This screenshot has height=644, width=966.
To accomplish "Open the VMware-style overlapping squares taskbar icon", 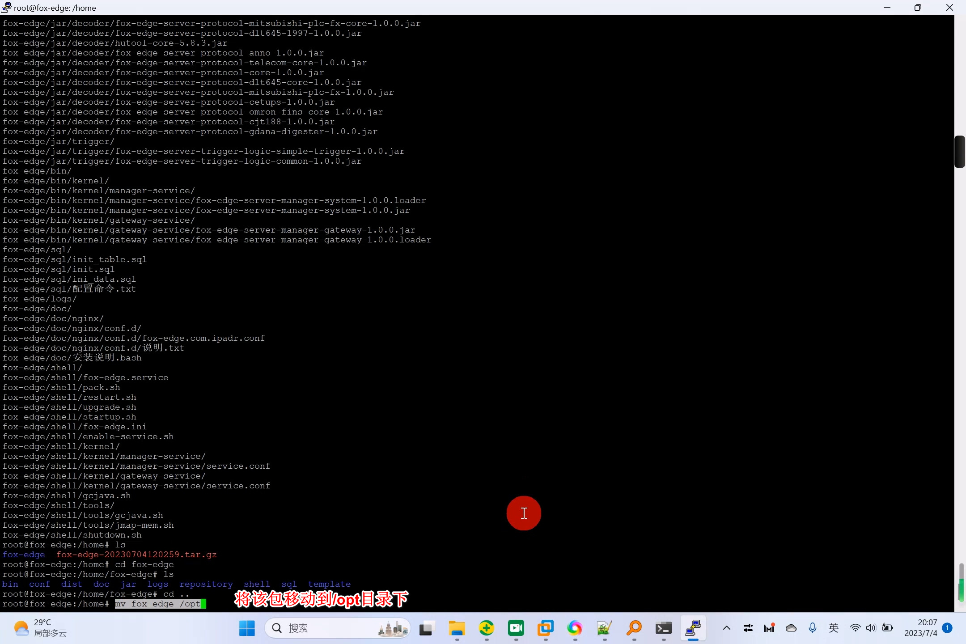I will [x=545, y=628].
